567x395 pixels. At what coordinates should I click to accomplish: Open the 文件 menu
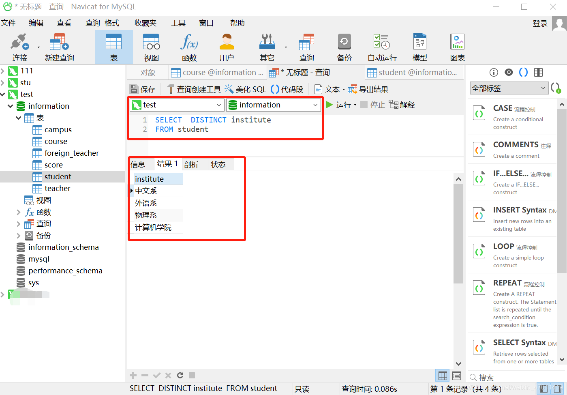(8, 23)
